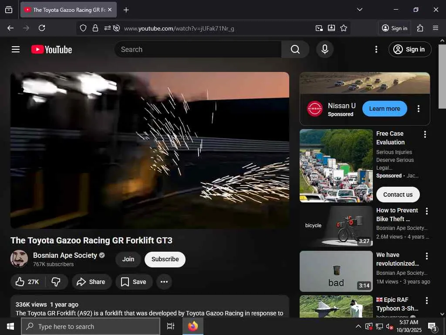
Task: Open options menu for Nissan ad
Action: 419,109
